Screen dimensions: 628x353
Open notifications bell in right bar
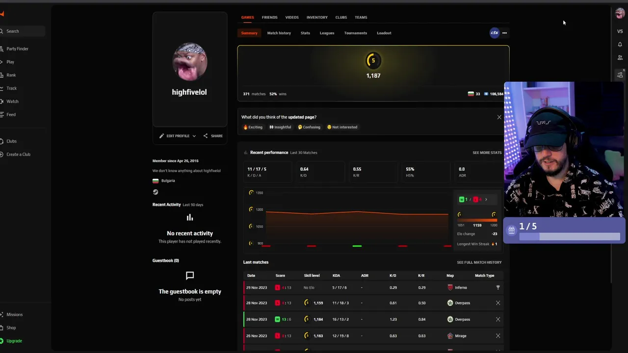620,45
